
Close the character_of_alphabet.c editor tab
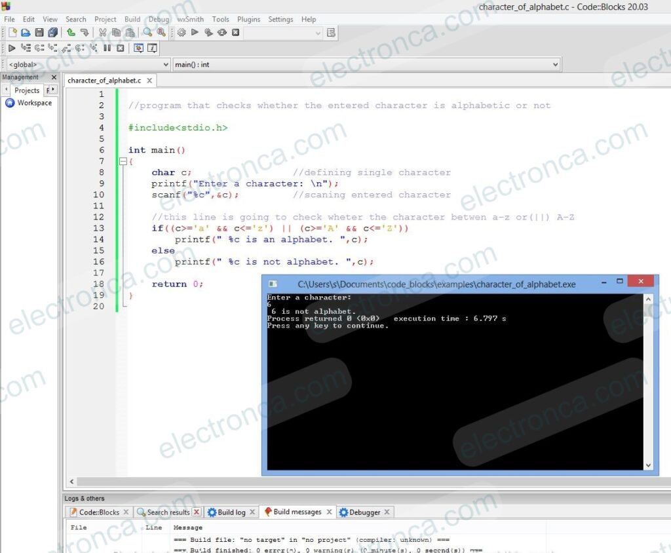point(149,81)
